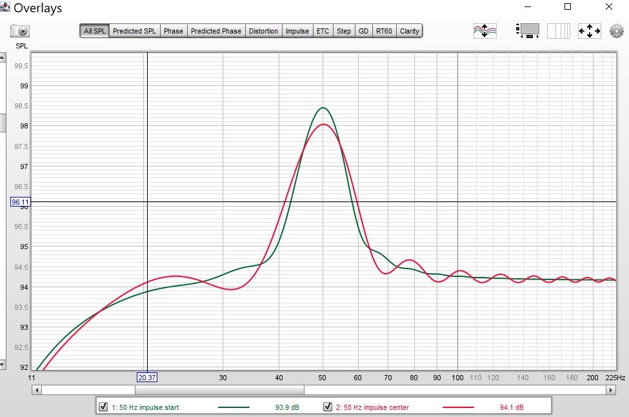Viewport: 629px width, 417px height.
Task: Open the Step response tab
Action: coord(343,31)
